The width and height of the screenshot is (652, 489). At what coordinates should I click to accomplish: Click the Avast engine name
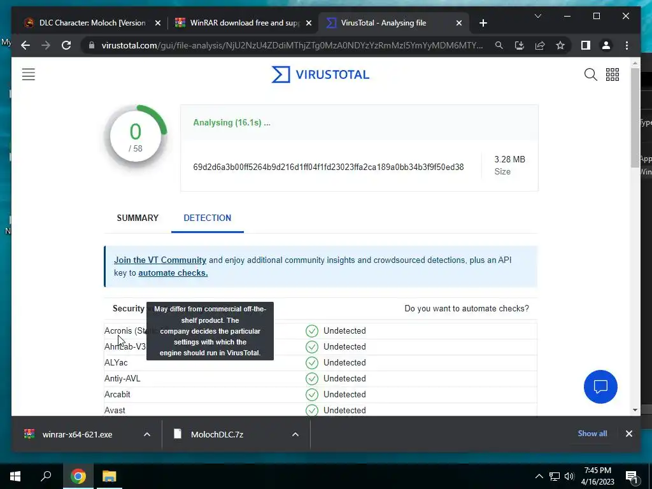coord(115,410)
